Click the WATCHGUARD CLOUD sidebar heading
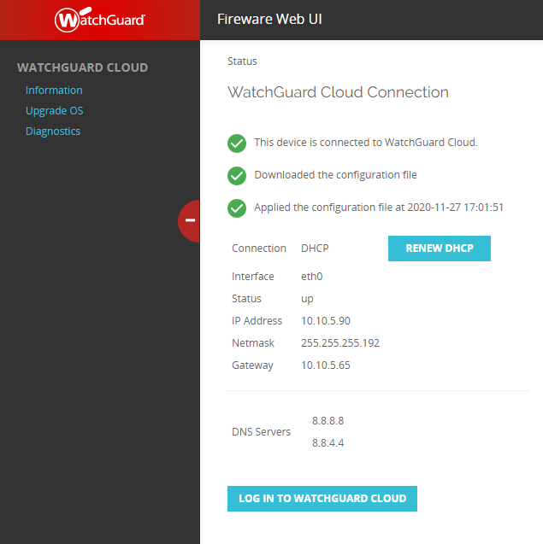 (x=83, y=67)
